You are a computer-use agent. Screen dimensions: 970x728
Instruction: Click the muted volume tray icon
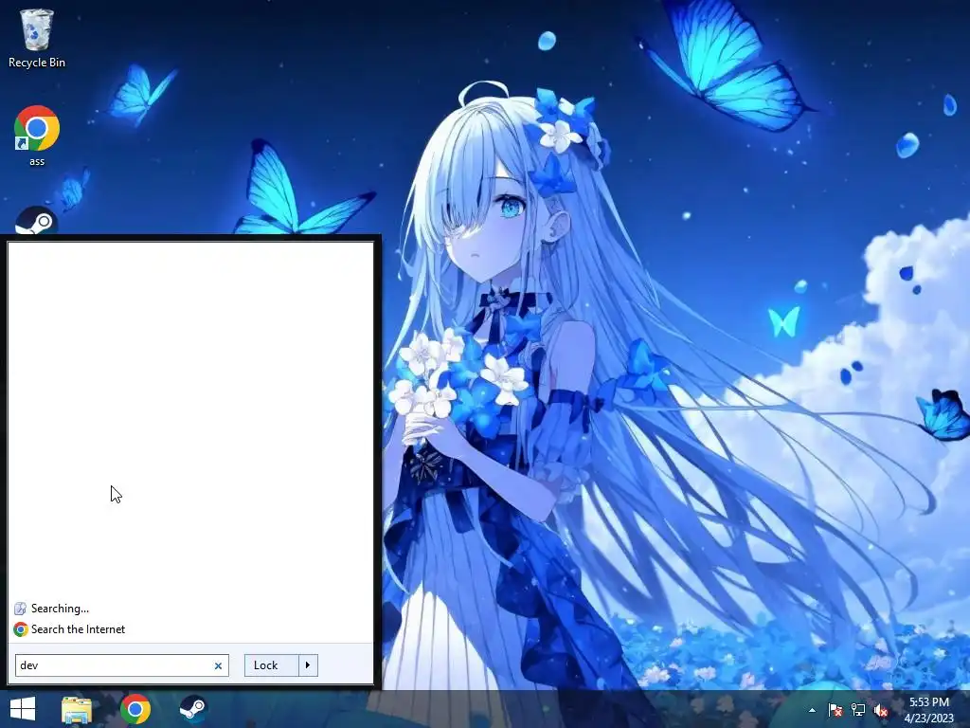(881, 710)
